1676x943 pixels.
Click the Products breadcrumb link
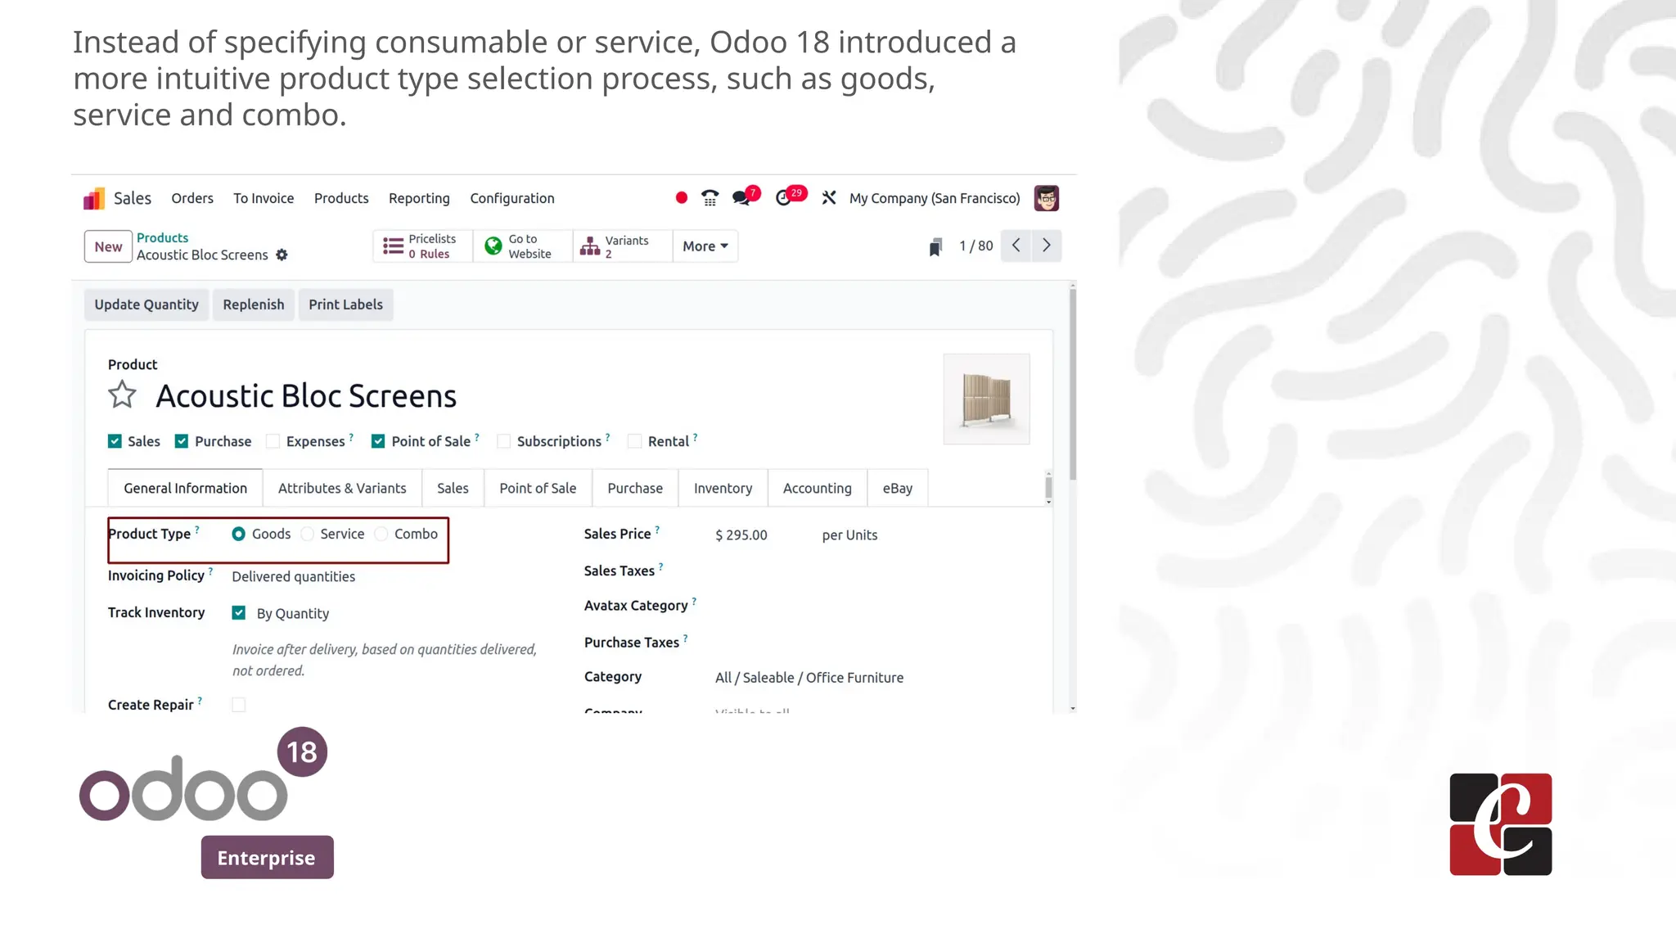pyautogui.click(x=162, y=237)
